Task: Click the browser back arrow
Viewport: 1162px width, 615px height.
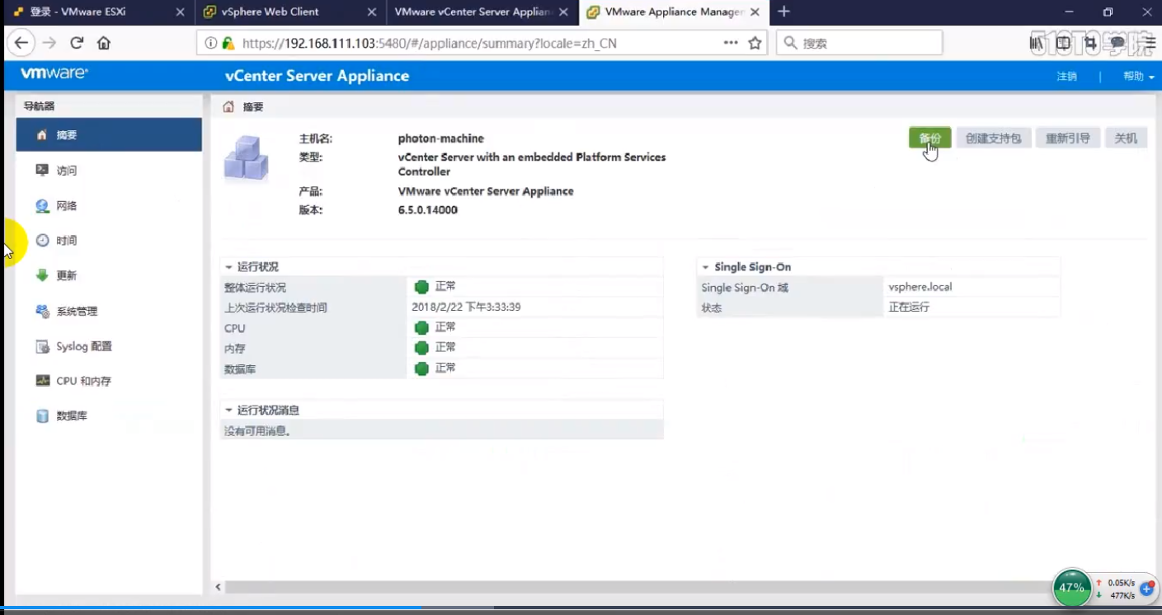Action: pos(21,43)
